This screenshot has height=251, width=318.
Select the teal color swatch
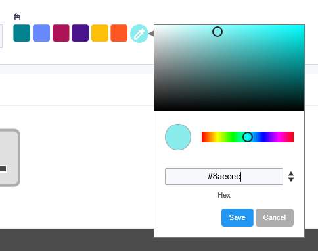(22, 33)
